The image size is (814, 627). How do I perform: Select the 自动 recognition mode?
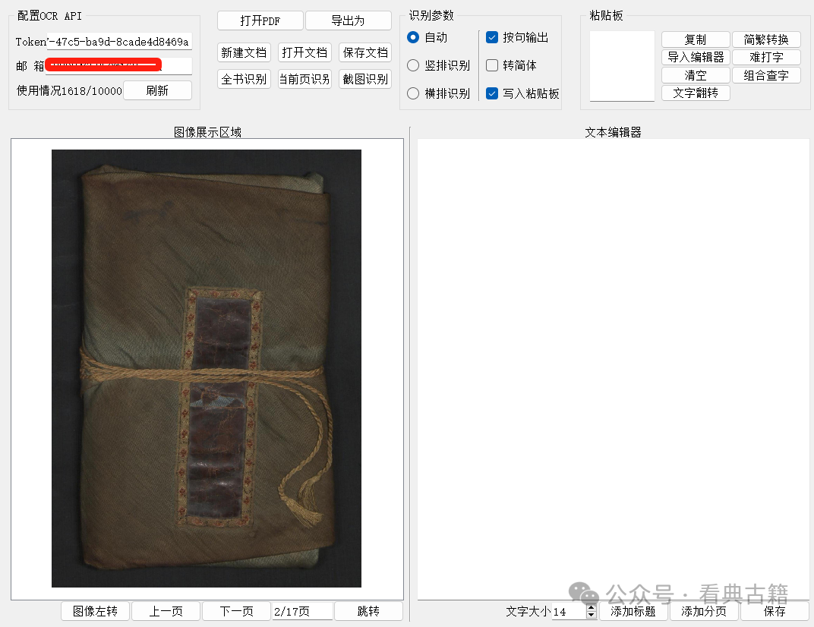click(413, 37)
